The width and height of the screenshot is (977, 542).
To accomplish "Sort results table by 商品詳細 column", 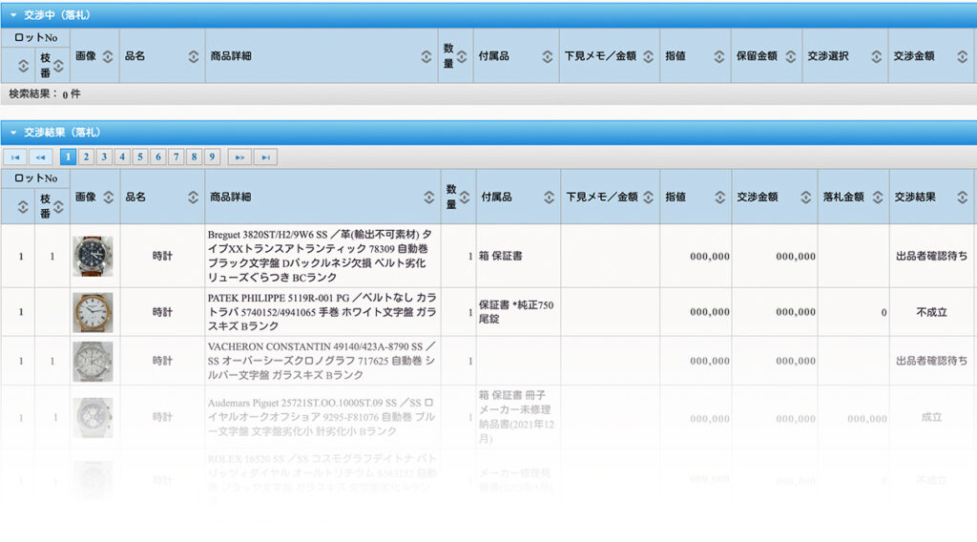I will coord(427,198).
